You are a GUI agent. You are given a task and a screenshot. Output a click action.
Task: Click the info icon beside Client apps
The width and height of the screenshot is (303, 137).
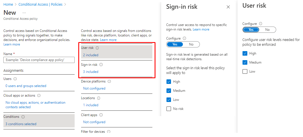click(101, 115)
